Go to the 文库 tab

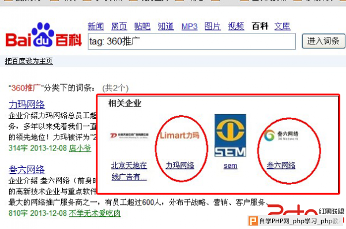tap(282, 27)
